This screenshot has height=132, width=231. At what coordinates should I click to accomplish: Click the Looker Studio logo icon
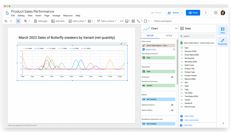pyautogui.click(x=7, y=13)
